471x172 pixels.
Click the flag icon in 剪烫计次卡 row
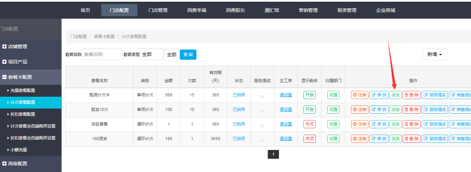tap(262, 97)
